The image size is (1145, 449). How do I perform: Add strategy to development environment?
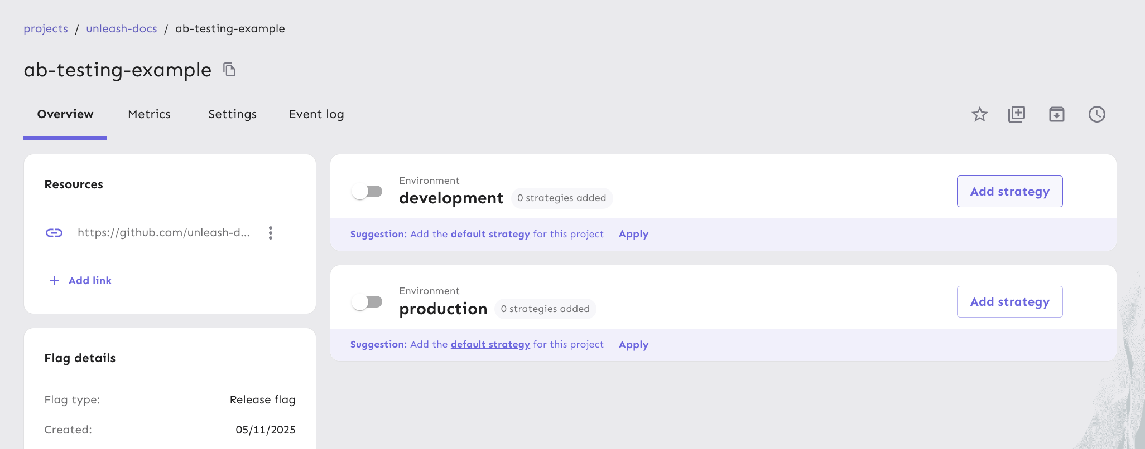tap(1009, 192)
